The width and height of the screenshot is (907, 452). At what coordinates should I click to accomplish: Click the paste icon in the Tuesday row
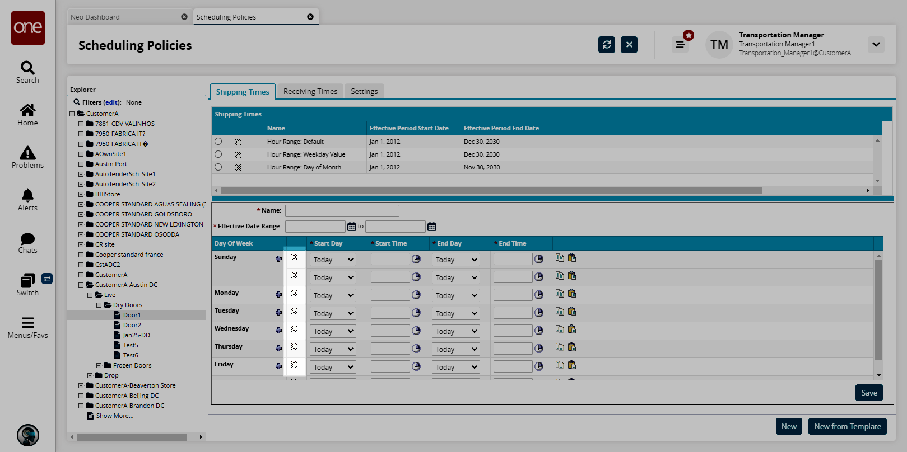tap(572, 311)
